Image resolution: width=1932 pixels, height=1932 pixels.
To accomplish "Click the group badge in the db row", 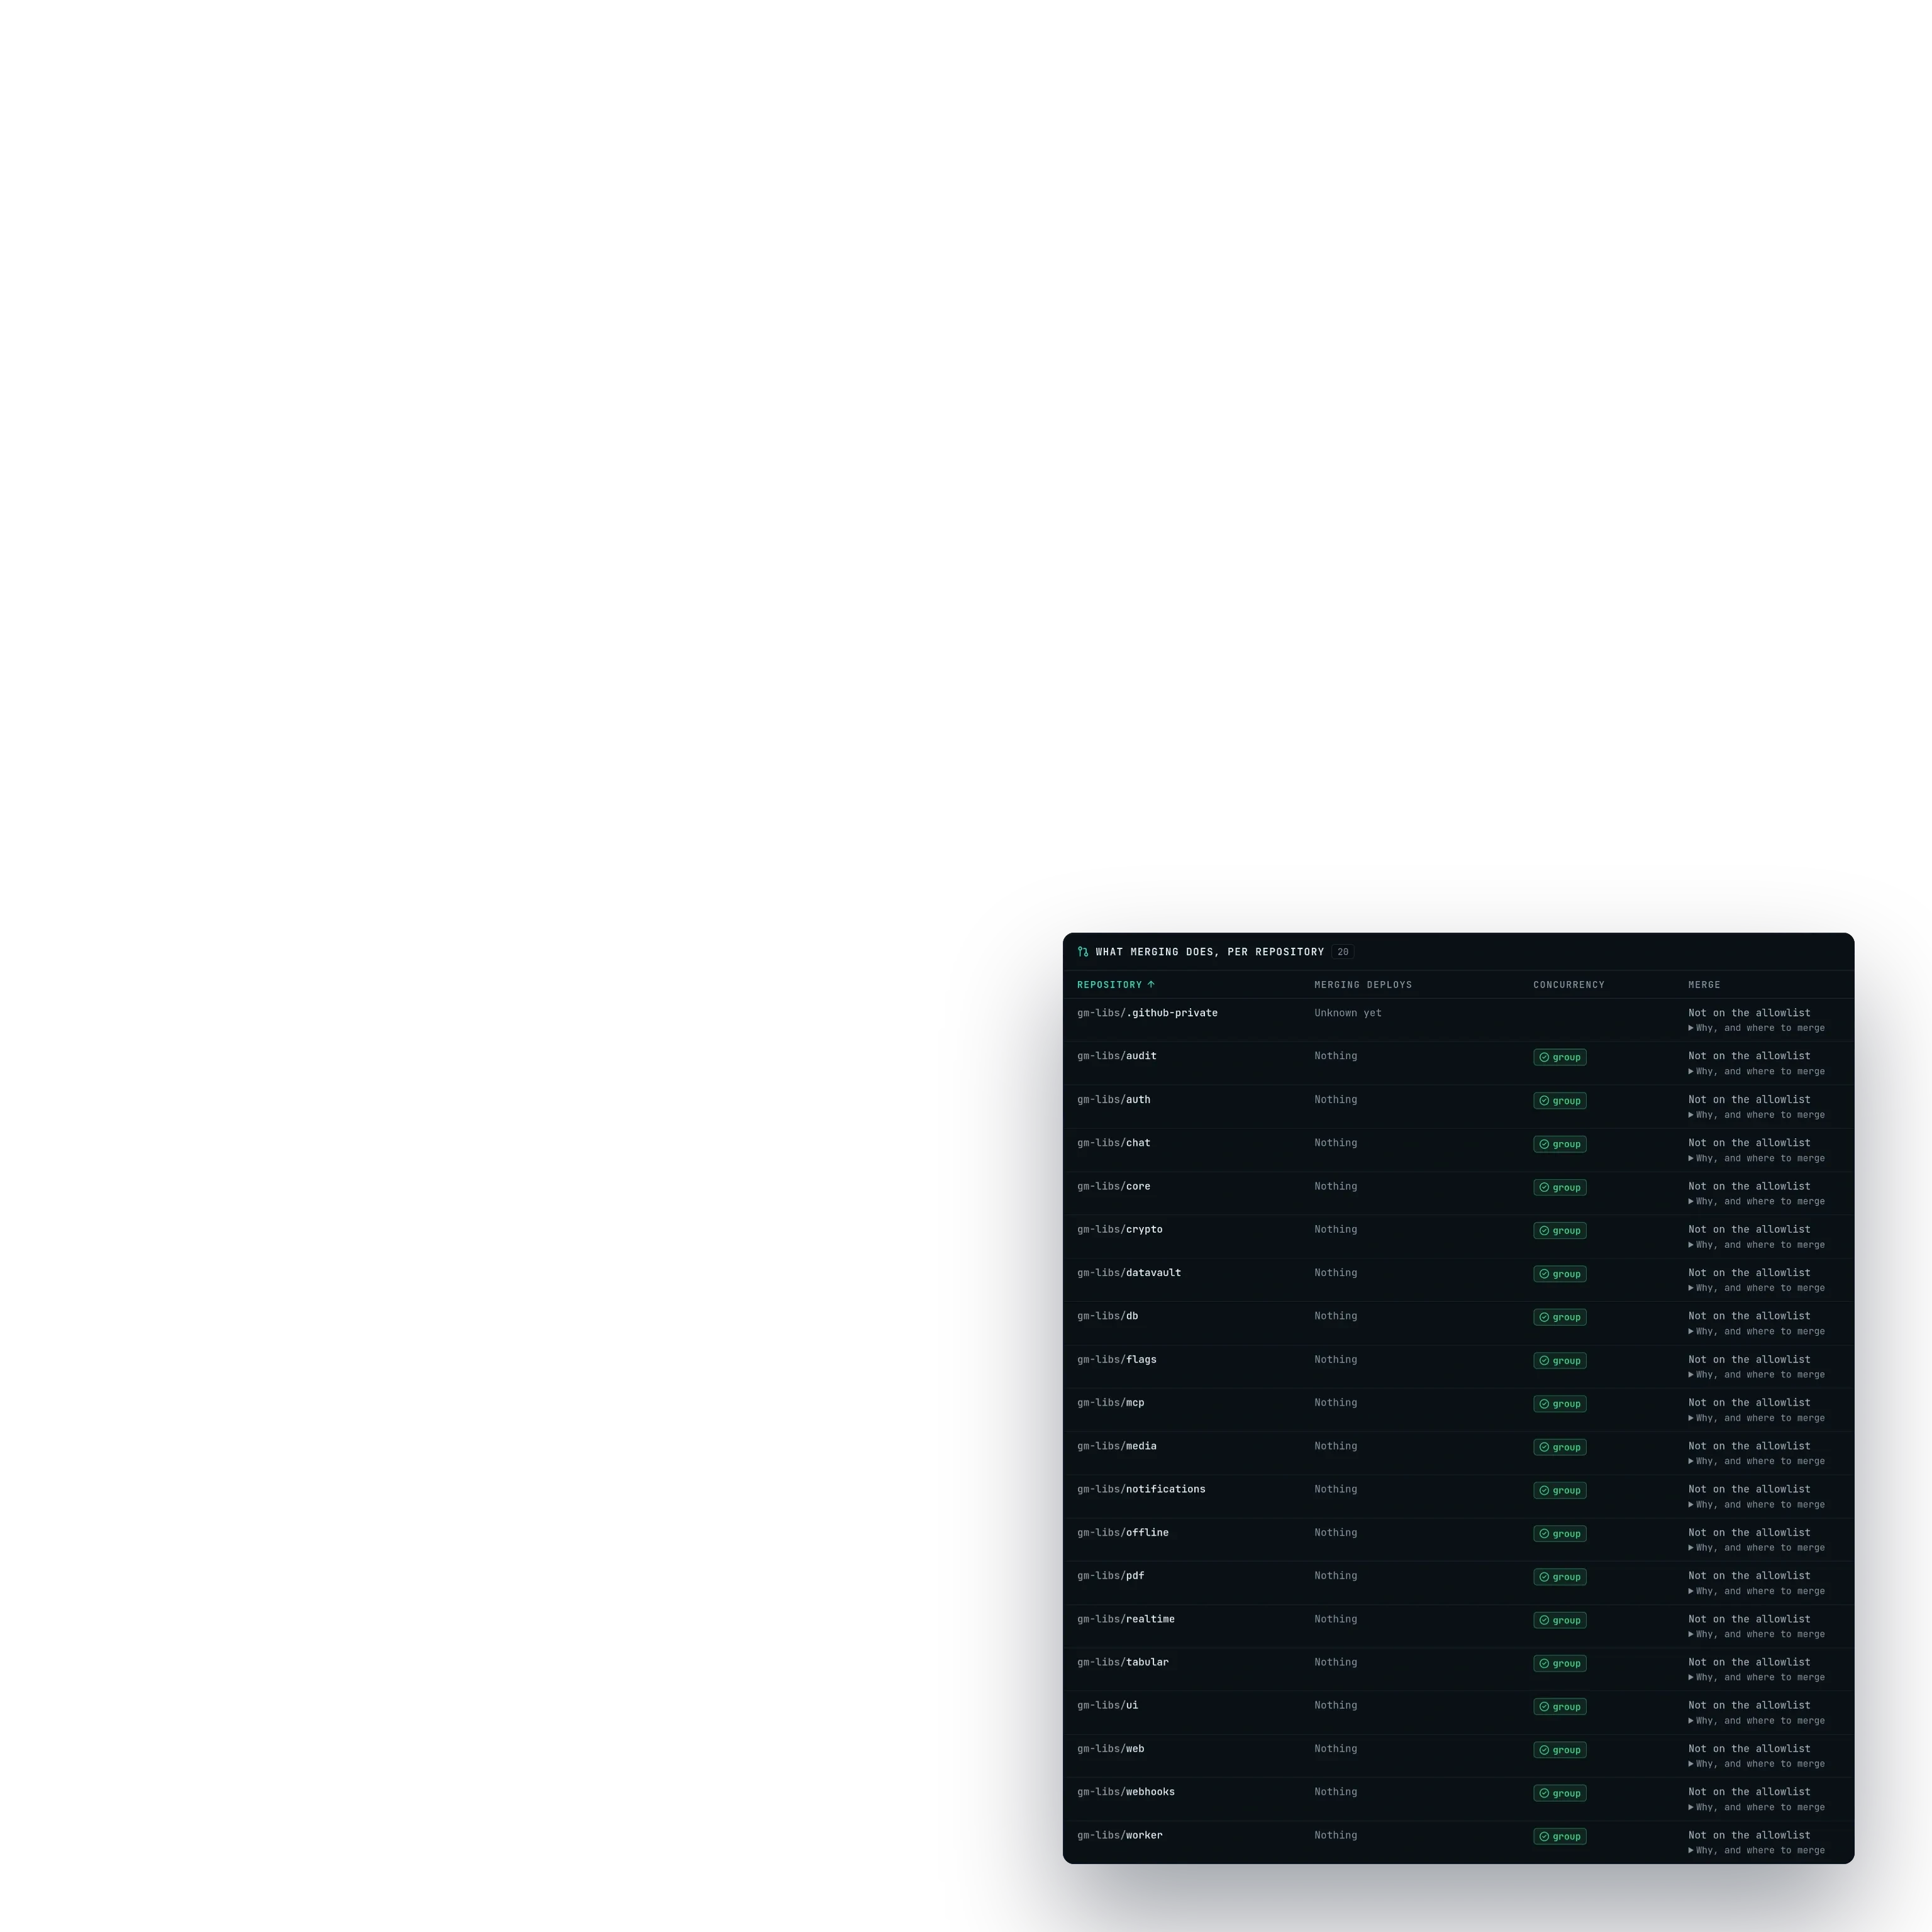I will (x=1559, y=1317).
